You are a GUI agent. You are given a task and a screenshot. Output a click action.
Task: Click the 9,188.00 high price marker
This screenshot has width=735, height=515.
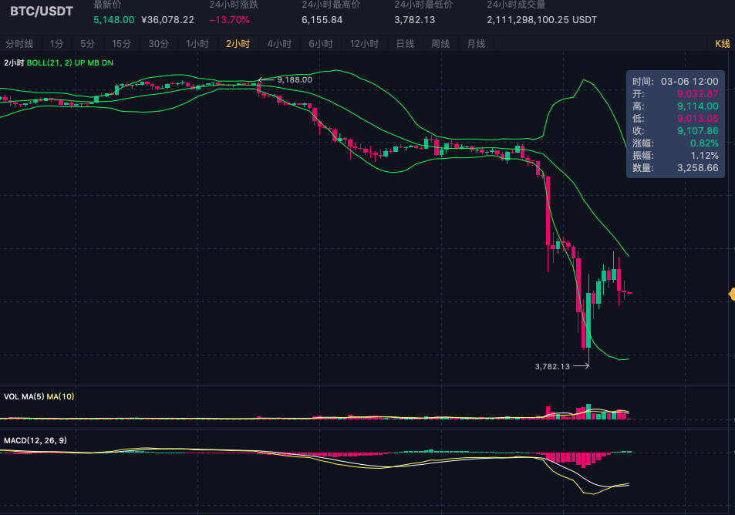tap(295, 79)
